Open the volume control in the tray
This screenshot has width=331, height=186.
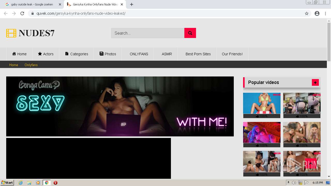294,183
